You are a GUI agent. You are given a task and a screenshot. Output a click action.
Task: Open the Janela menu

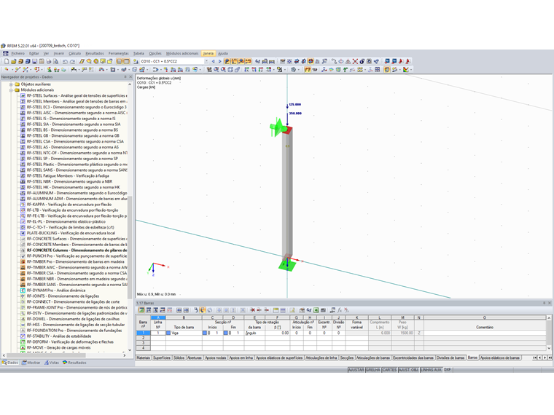(x=208, y=53)
